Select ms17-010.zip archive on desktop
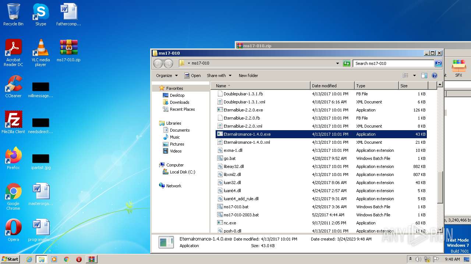This screenshot has height=264, width=471. [68, 50]
